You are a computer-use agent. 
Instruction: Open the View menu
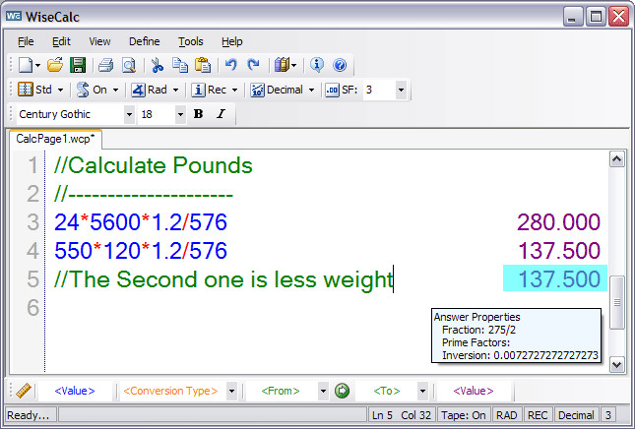point(99,41)
